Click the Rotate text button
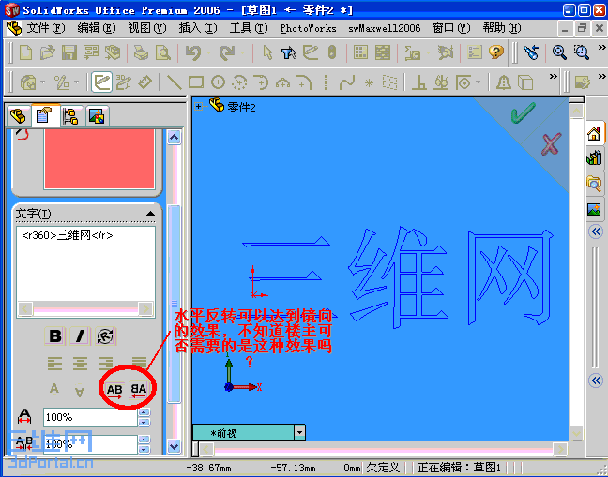The image size is (608, 477). [105, 336]
